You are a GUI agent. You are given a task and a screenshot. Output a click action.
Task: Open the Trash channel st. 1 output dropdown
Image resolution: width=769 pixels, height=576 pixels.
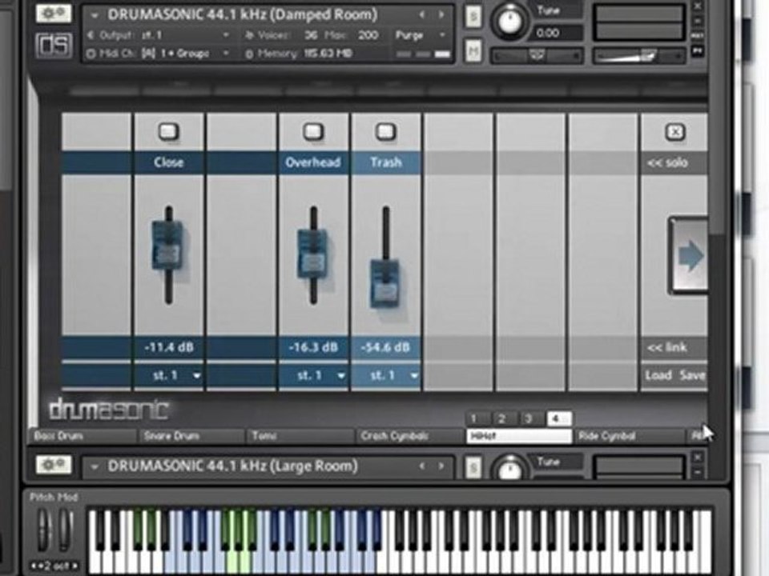386,376
